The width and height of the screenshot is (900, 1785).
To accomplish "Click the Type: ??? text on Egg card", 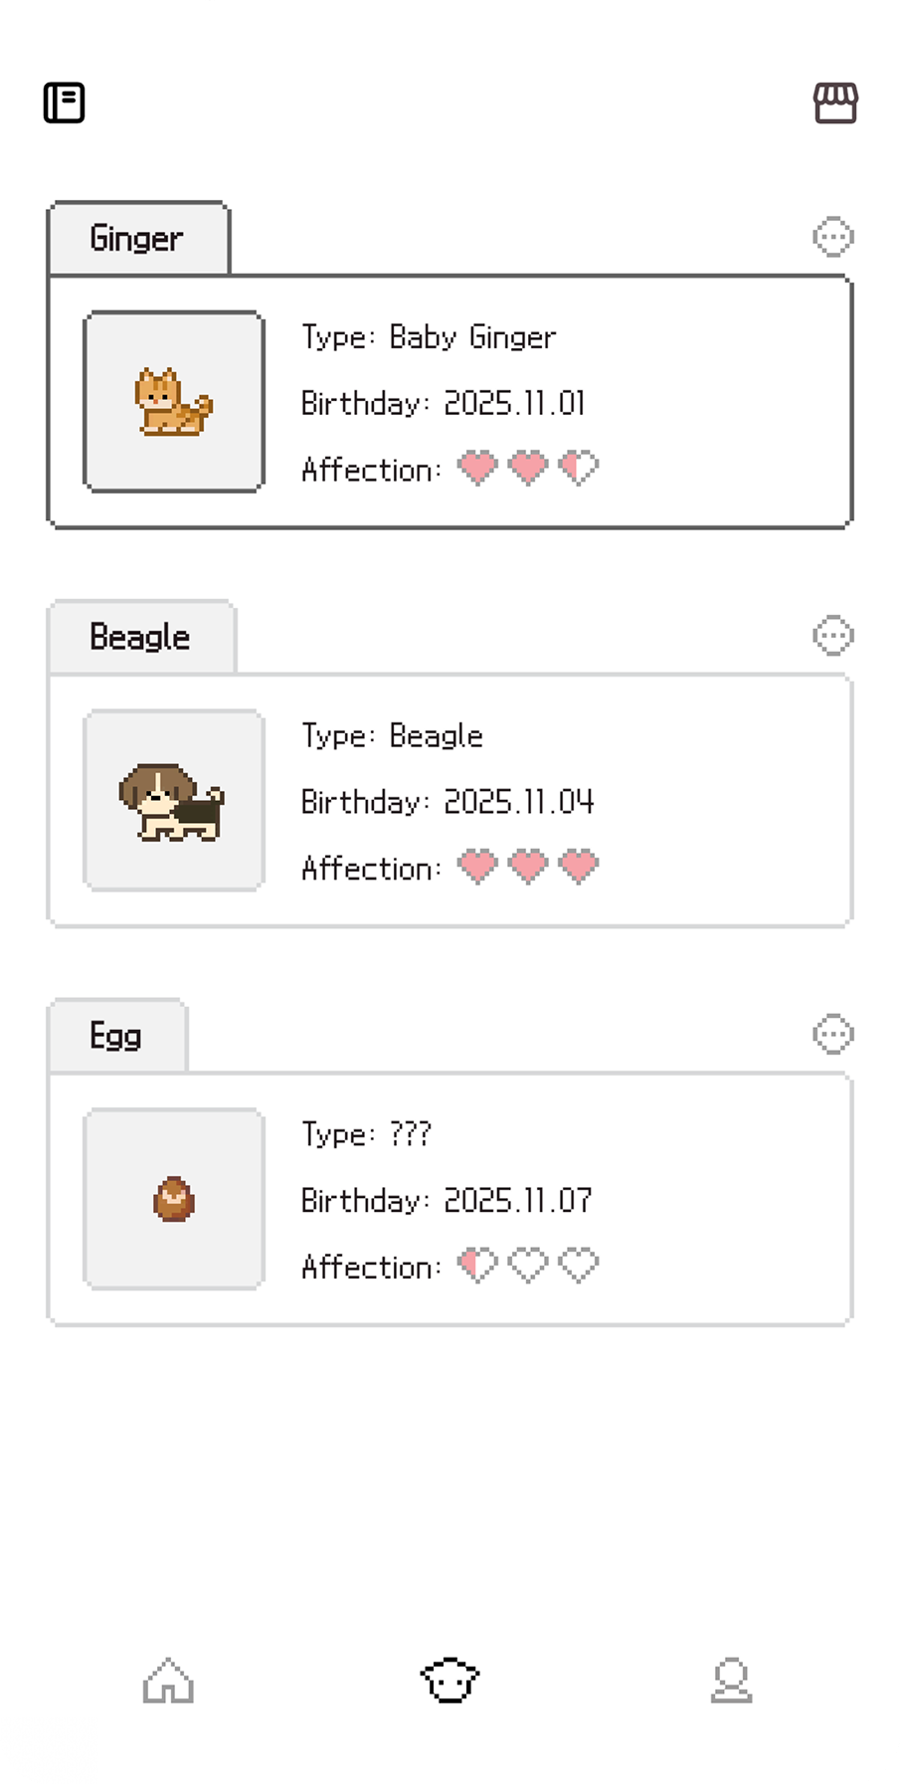I will (365, 1133).
